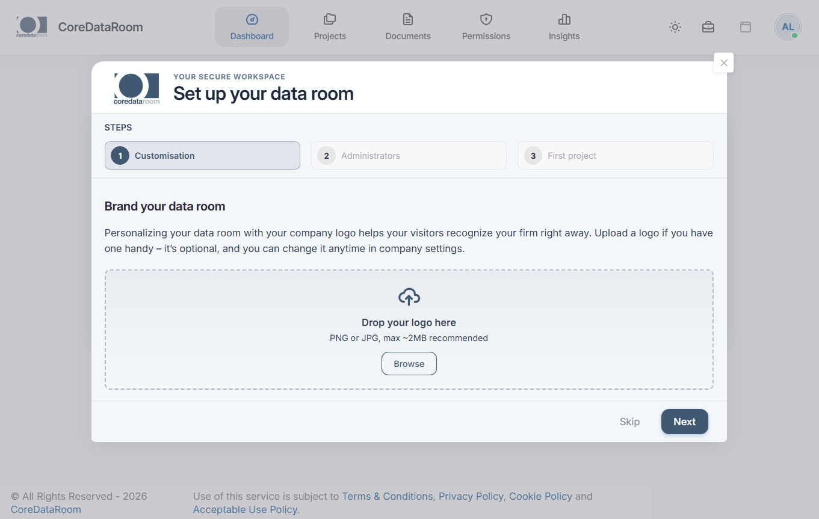This screenshot has height=519, width=819.
Task: Click the Projects folders icon
Action: tap(330, 19)
